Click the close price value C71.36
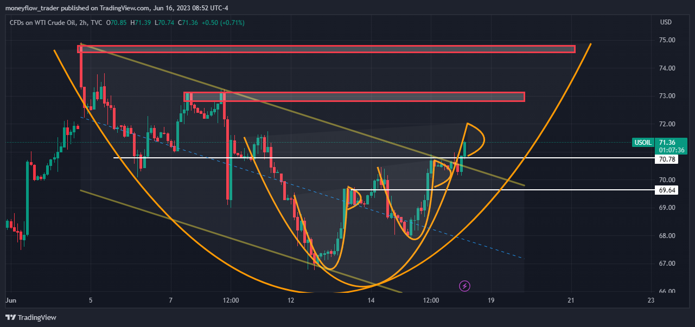Screen dimensions: 695x327 [x=189, y=23]
